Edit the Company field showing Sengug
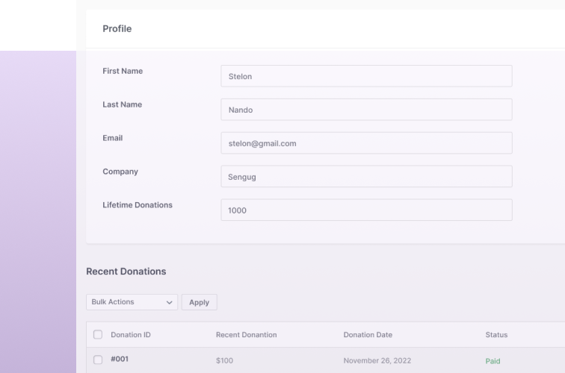Viewport: 565px width, 373px height. [366, 176]
